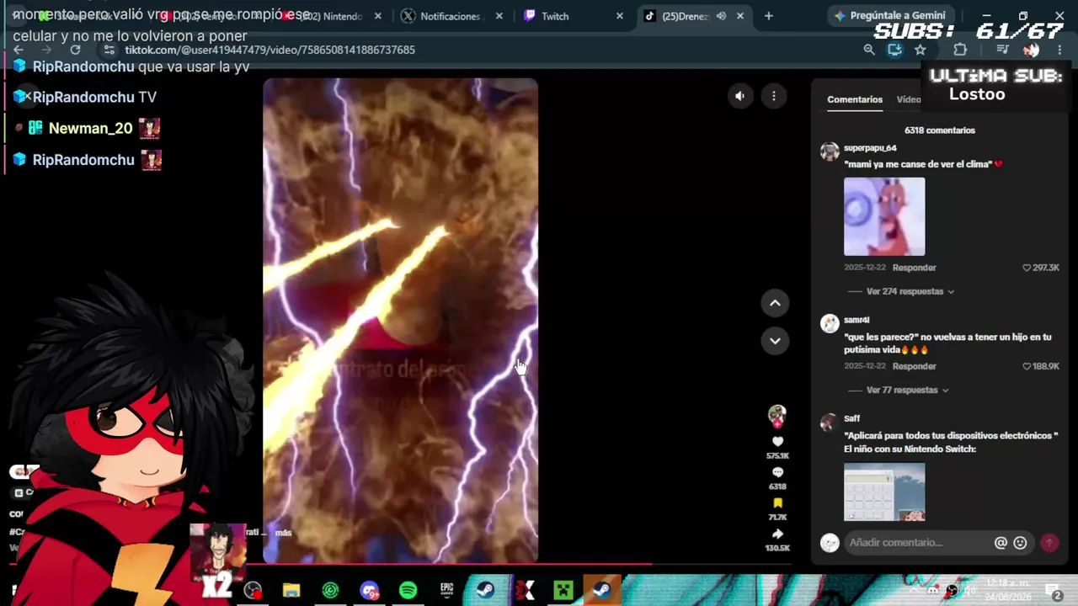Click the tiktok.com address bar
1078x606 pixels.
269,50
